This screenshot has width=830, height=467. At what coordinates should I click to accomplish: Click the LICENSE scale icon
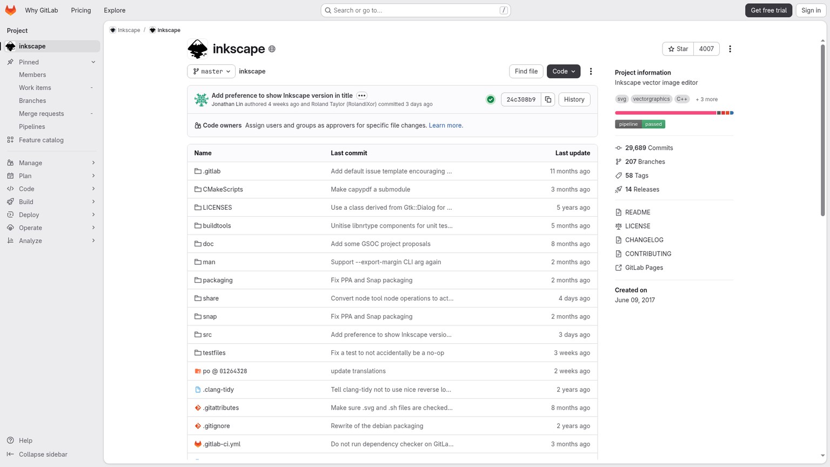tap(619, 226)
